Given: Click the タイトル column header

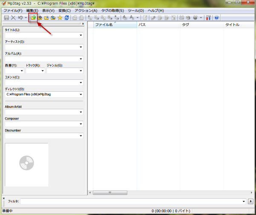Looking at the screenshot, I should pyautogui.click(x=233, y=25).
